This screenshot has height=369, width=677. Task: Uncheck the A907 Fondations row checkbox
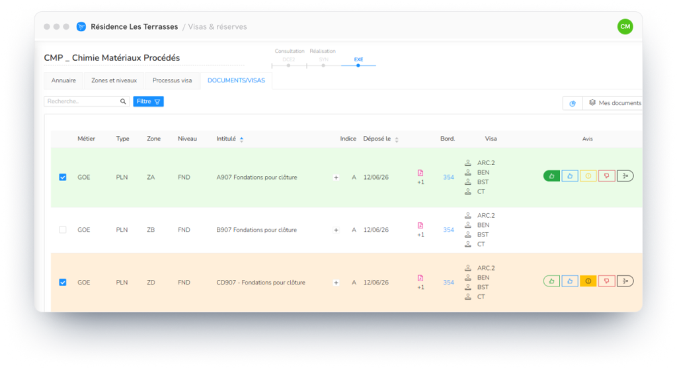point(63,177)
